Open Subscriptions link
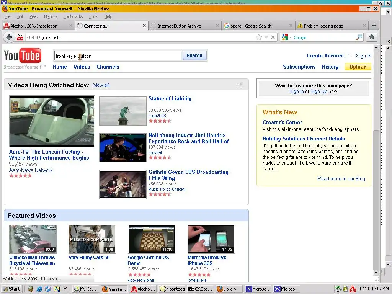 click(299, 67)
